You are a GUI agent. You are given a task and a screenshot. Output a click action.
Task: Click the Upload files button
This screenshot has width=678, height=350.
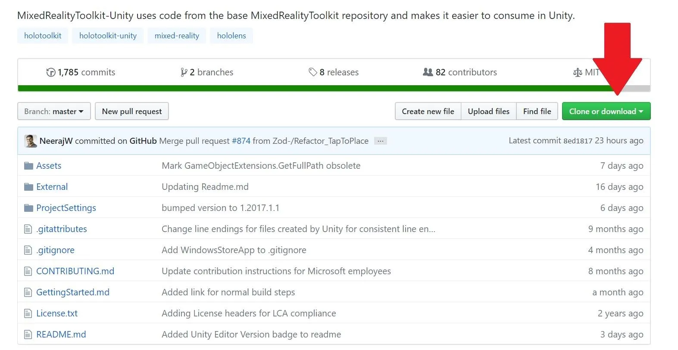pyautogui.click(x=489, y=111)
